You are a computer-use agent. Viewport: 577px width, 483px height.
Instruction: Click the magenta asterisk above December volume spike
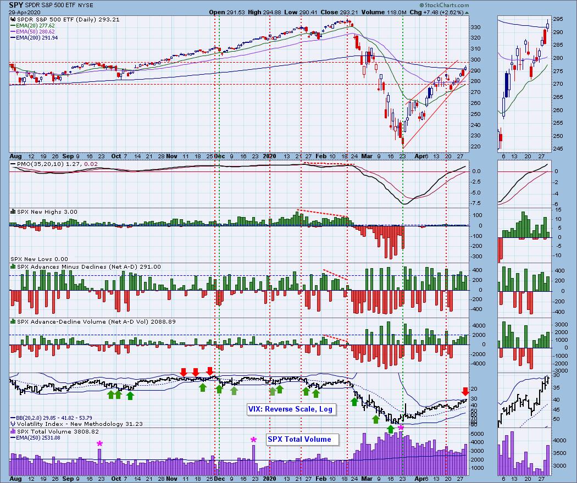253,440
